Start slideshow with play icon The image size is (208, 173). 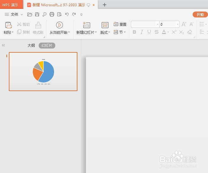(59, 25)
